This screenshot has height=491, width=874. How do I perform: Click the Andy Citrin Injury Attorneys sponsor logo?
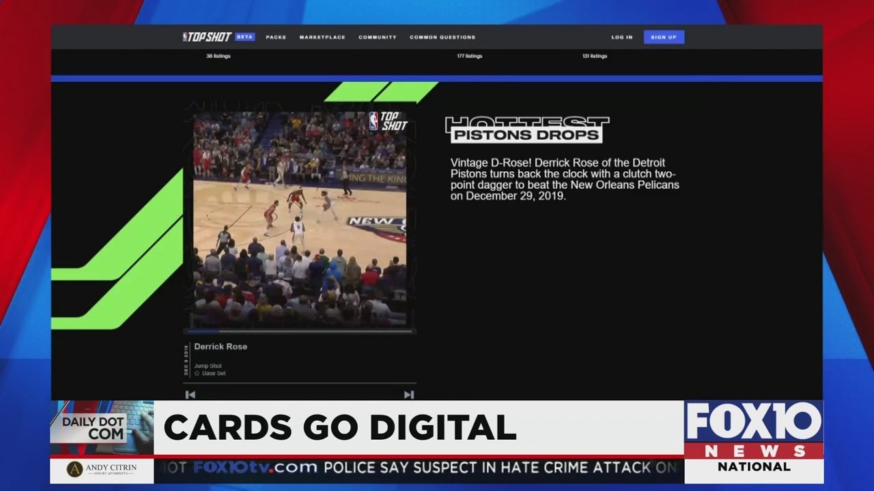pyautogui.click(x=102, y=470)
